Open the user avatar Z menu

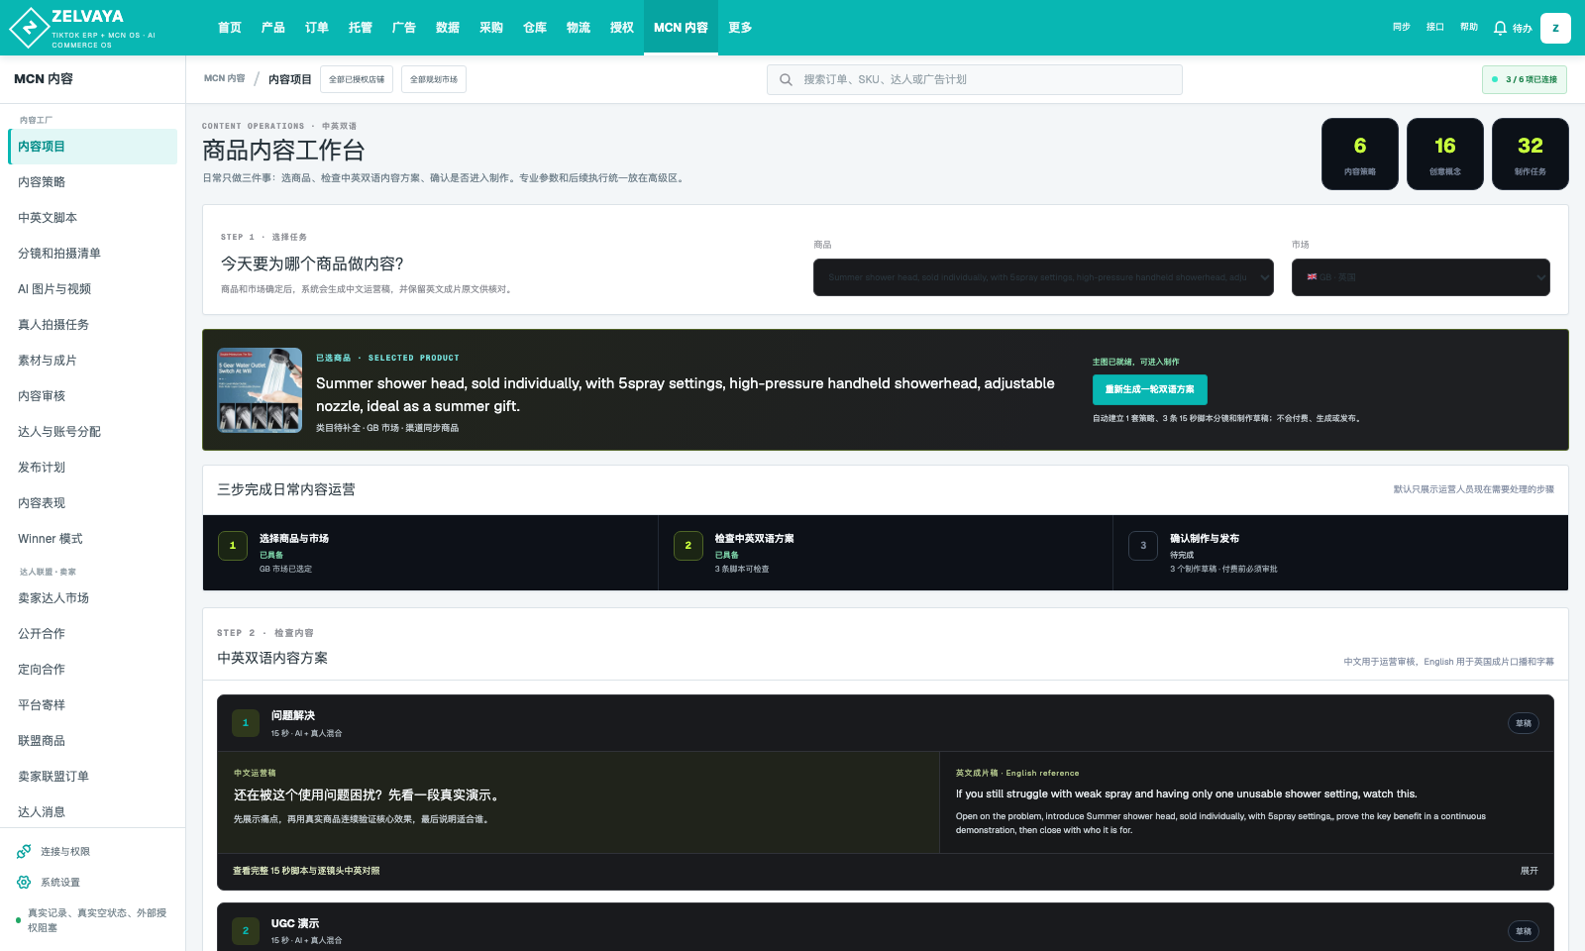coord(1555,28)
